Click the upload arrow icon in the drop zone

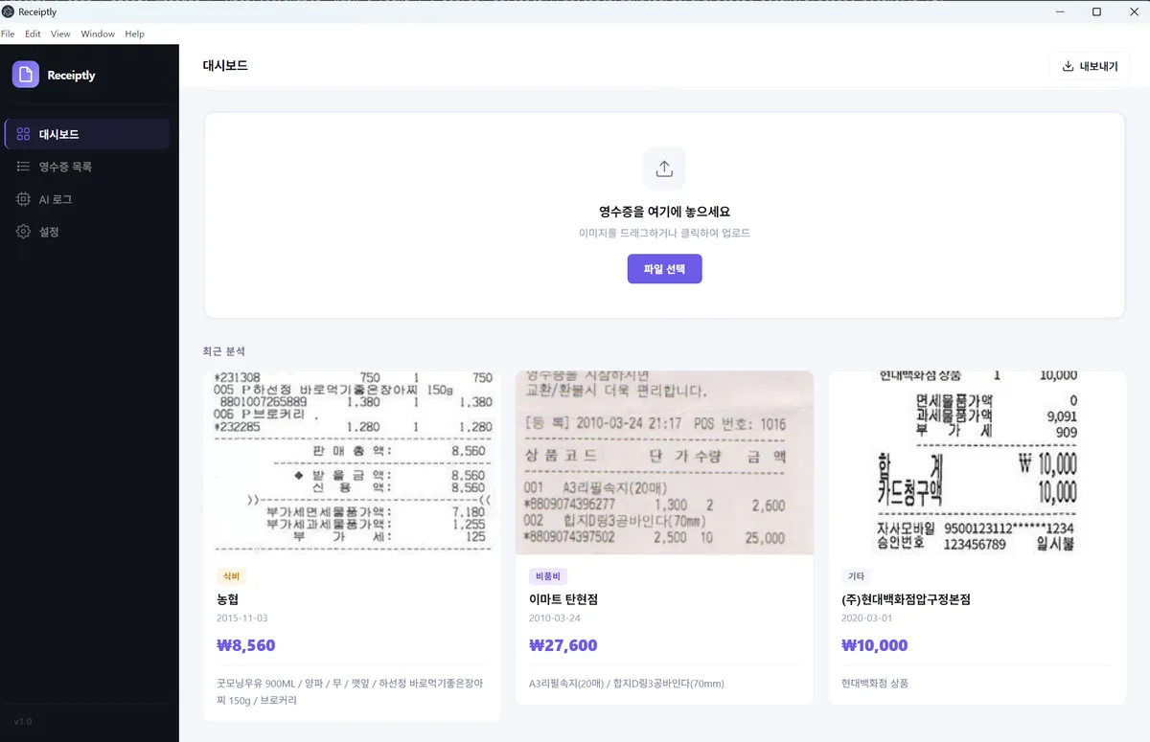664,168
